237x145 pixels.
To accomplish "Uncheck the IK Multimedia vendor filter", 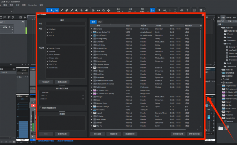I will pyautogui.click(x=47, y=55).
